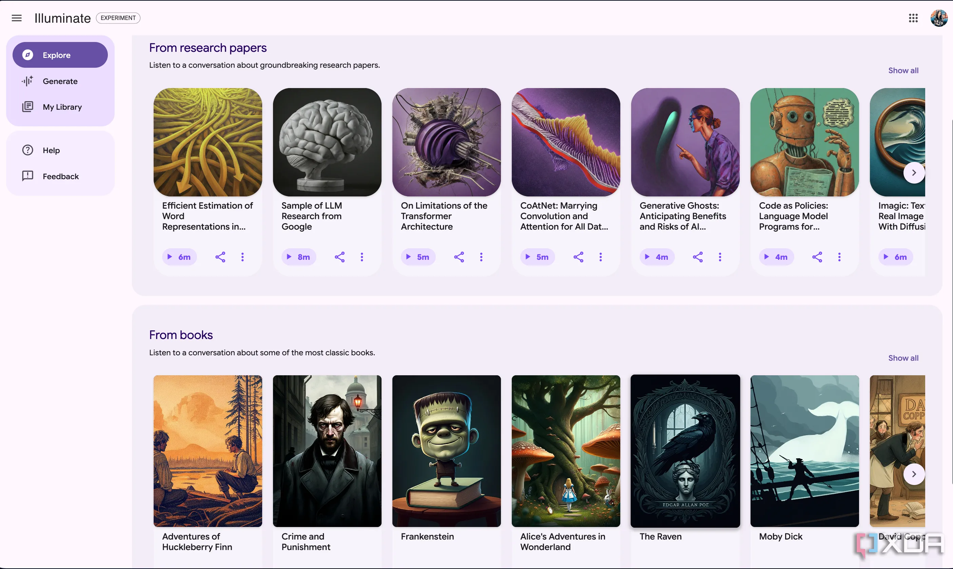Open more options for Transformer Architecture card
Screen dimensions: 953x569
(x=481, y=257)
